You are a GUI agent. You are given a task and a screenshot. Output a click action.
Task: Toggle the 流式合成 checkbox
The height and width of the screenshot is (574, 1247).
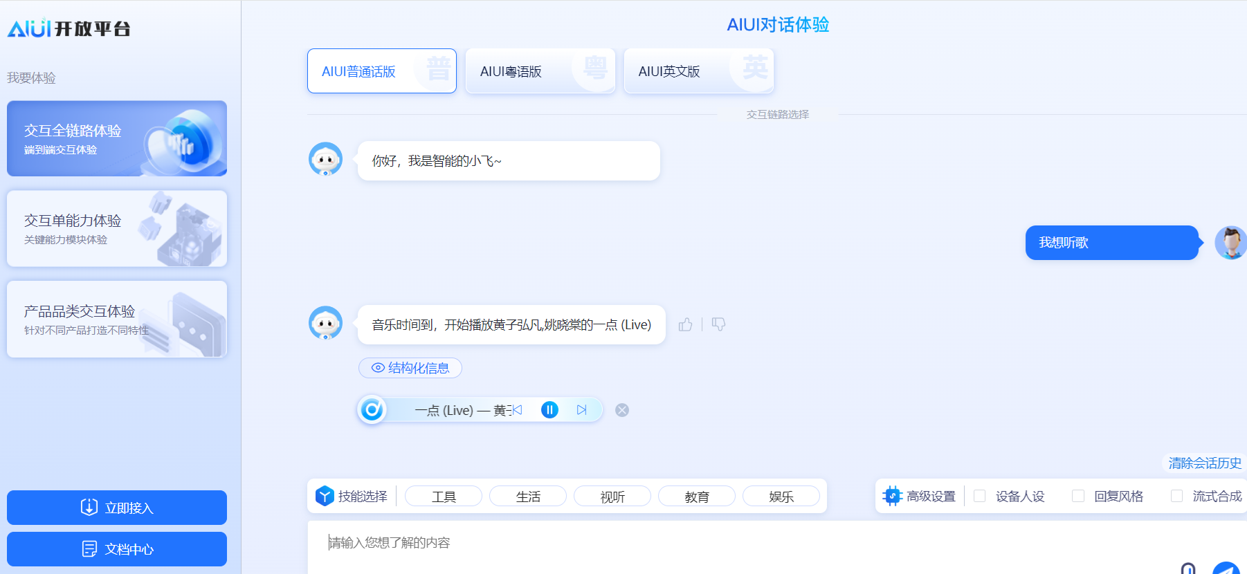1176,496
